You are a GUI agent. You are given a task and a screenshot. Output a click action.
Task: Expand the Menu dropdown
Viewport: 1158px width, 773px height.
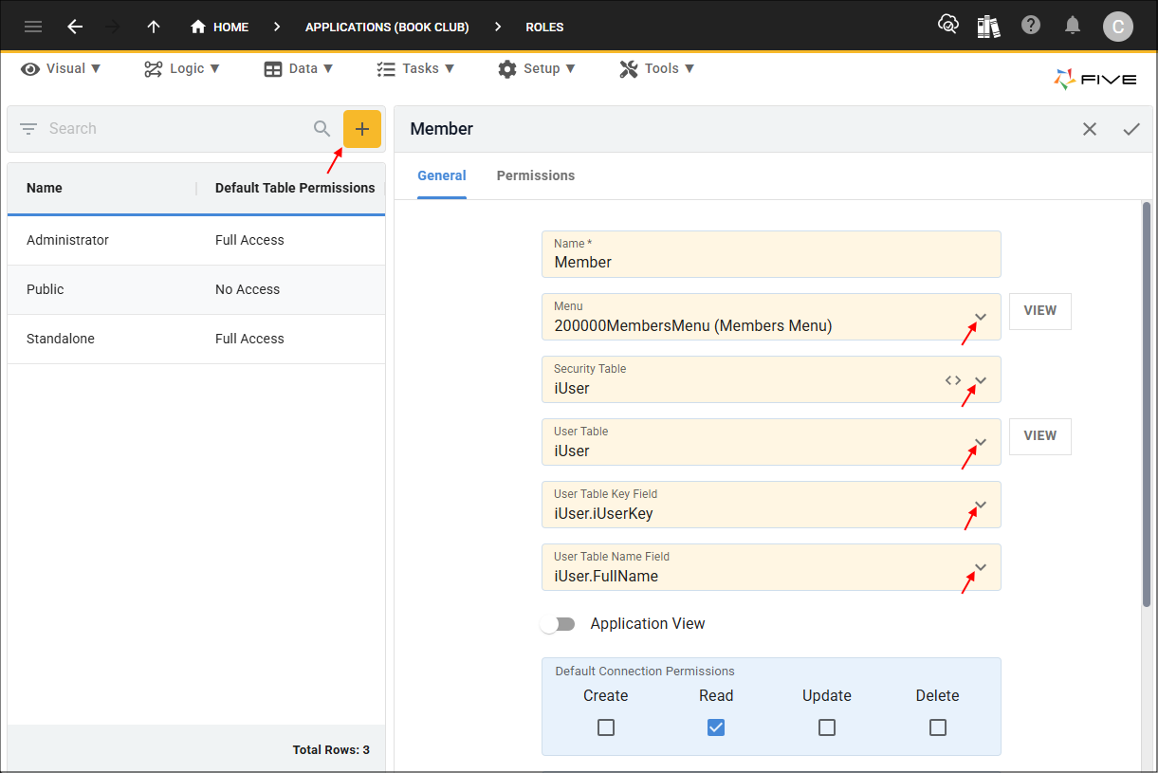coord(981,318)
